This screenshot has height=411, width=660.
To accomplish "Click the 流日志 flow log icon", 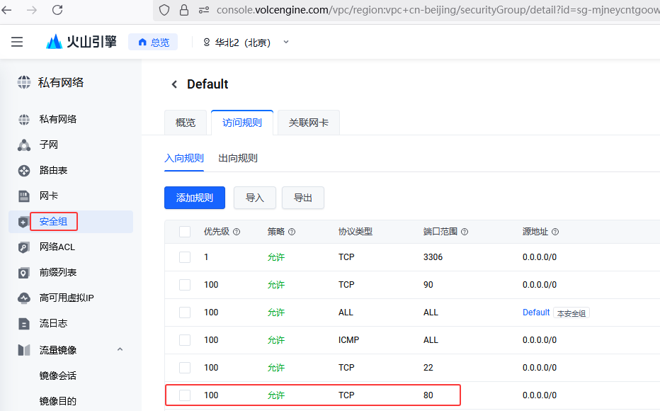I will tap(24, 324).
